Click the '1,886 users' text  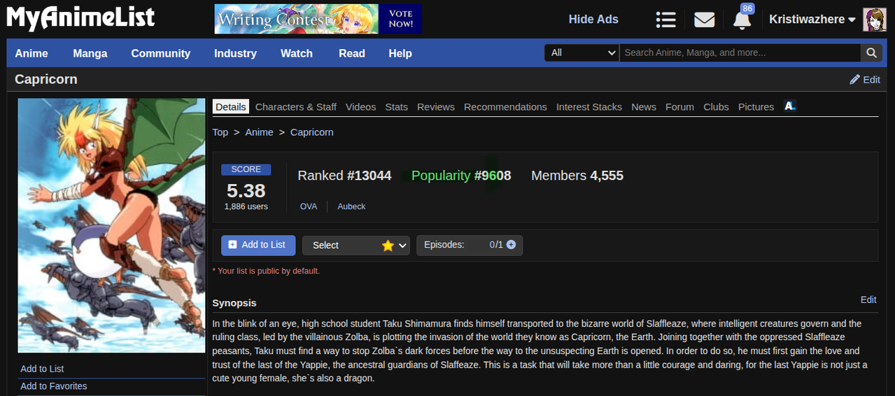(x=246, y=206)
